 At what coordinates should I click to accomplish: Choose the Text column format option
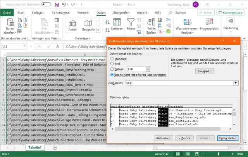pyautogui.click(x=112, y=64)
